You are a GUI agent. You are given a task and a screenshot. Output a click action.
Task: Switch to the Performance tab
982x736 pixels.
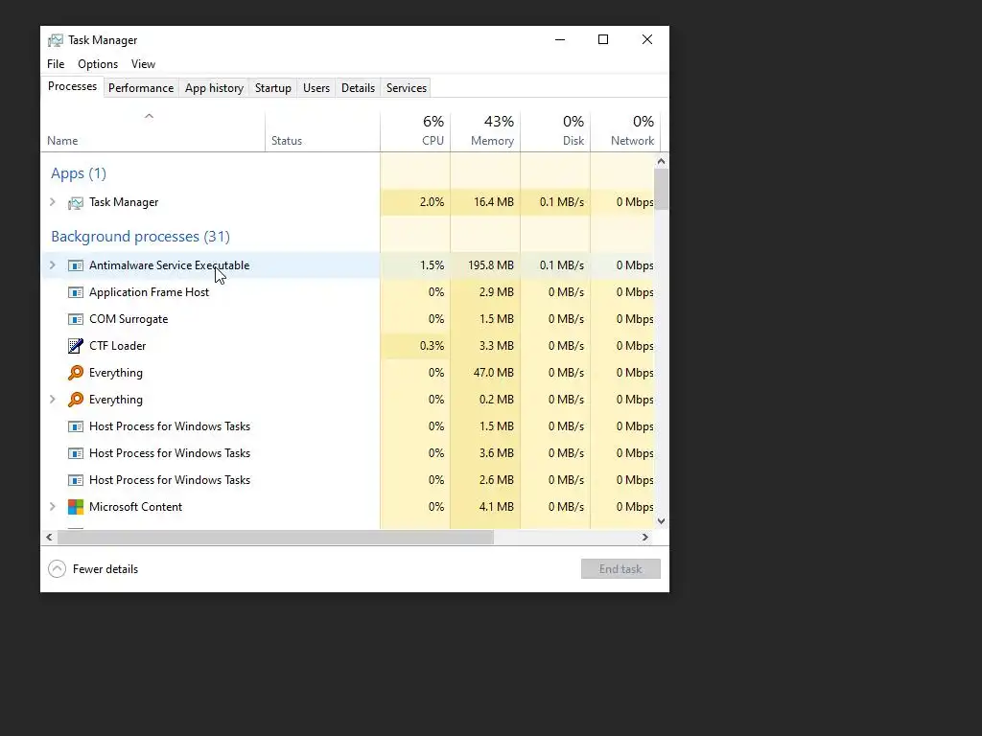[141, 88]
